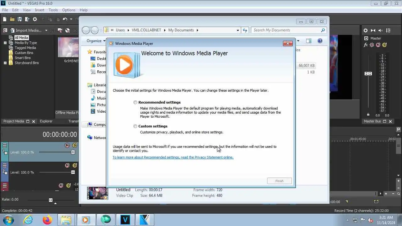This screenshot has height=226, width=402.
Task: Open Mixing Console icon in Master Bus
Action: pyautogui.click(x=388, y=30)
